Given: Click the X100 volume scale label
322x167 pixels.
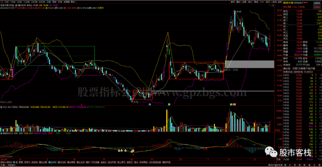Looking at the screenshot, I should (277, 130).
